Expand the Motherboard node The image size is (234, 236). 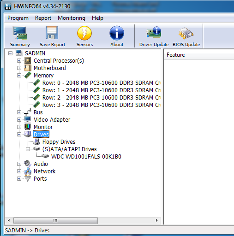tap(19, 68)
